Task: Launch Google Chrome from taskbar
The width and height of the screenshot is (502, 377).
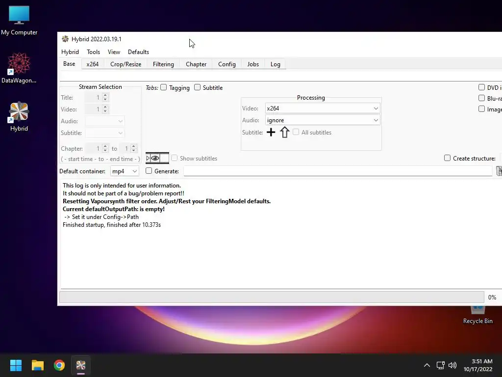Action: click(x=59, y=365)
